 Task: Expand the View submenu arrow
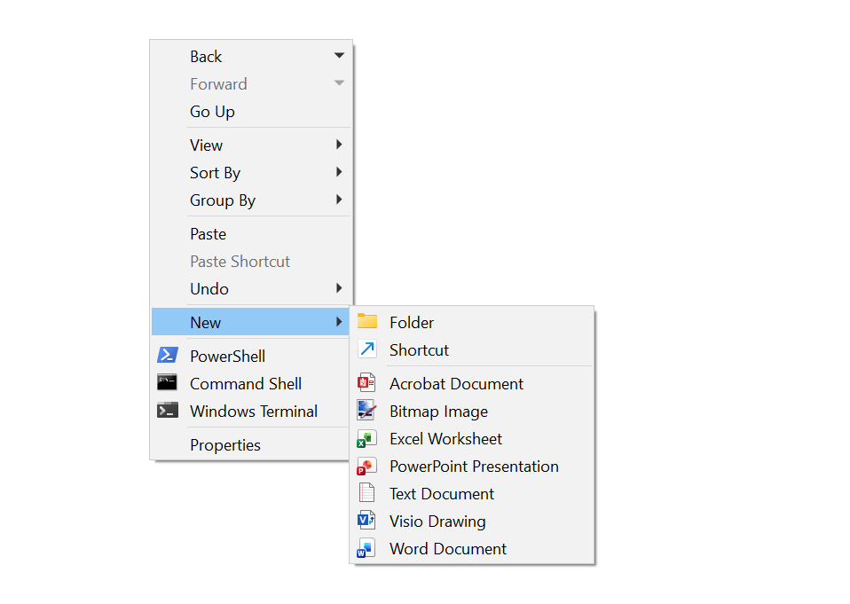339,145
